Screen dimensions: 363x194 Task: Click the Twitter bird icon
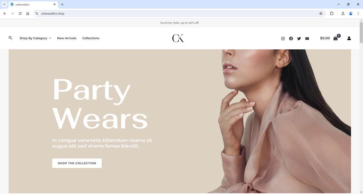pos(299,38)
